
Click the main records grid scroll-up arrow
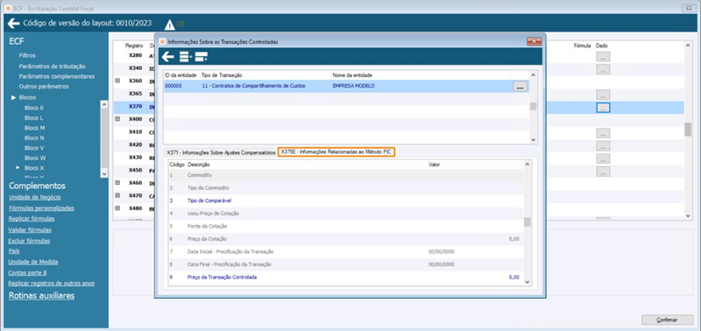688,46
